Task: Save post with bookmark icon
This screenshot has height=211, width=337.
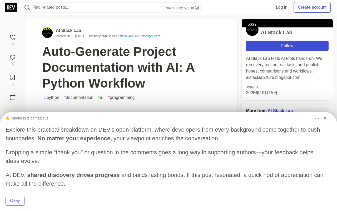Action: 13,77
